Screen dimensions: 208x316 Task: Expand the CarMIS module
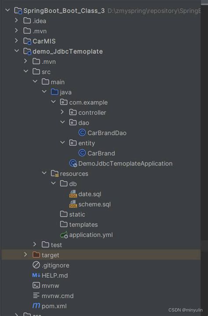[16, 41]
